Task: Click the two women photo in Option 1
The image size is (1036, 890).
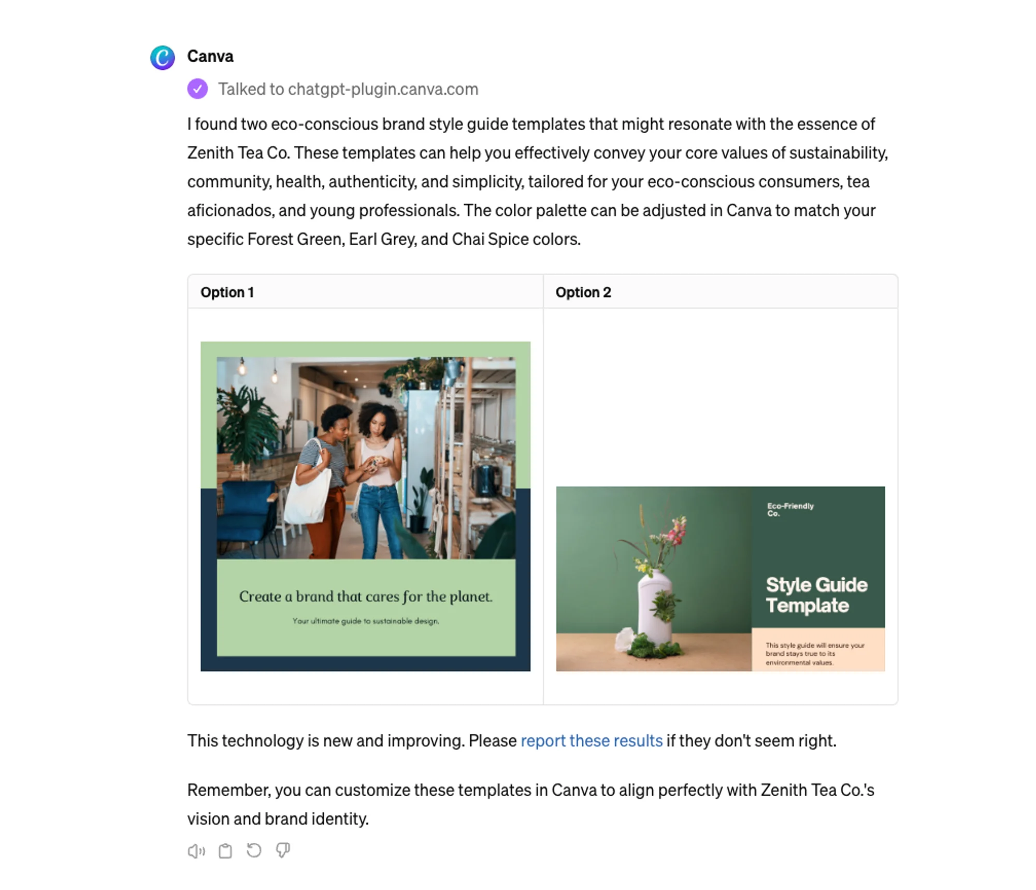Action: (366, 458)
